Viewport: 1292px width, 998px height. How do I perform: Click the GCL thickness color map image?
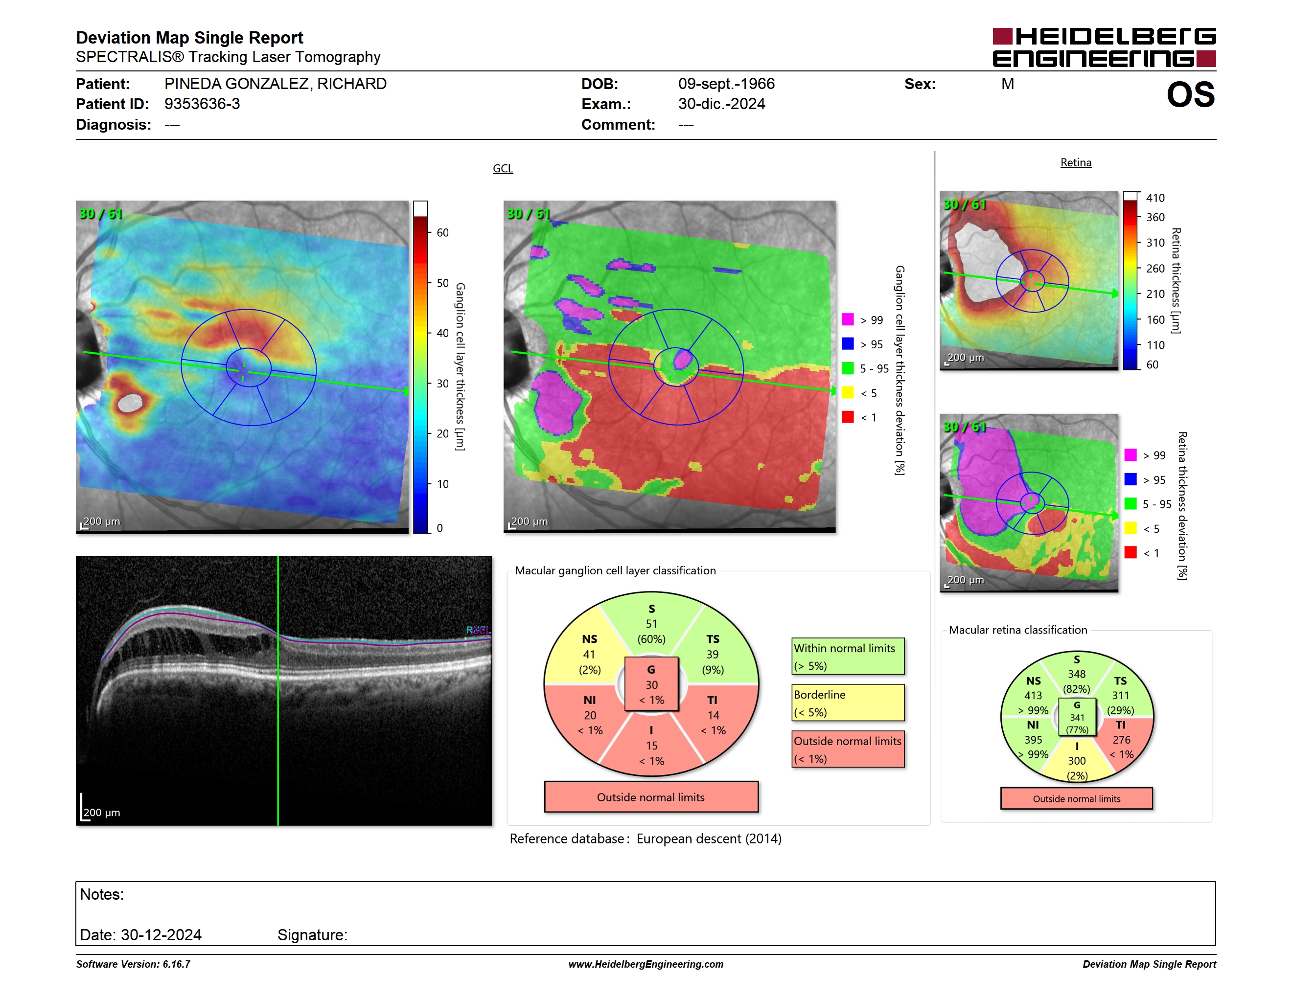pyautogui.click(x=242, y=366)
